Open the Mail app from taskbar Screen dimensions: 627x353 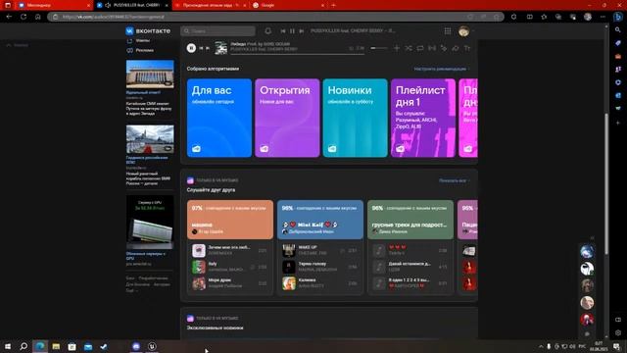pos(88,346)
